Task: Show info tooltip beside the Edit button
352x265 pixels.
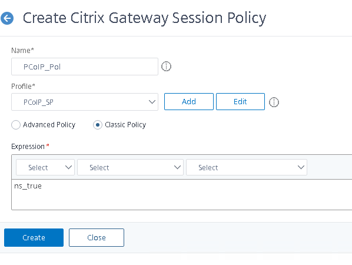Action: click(274, 102)
